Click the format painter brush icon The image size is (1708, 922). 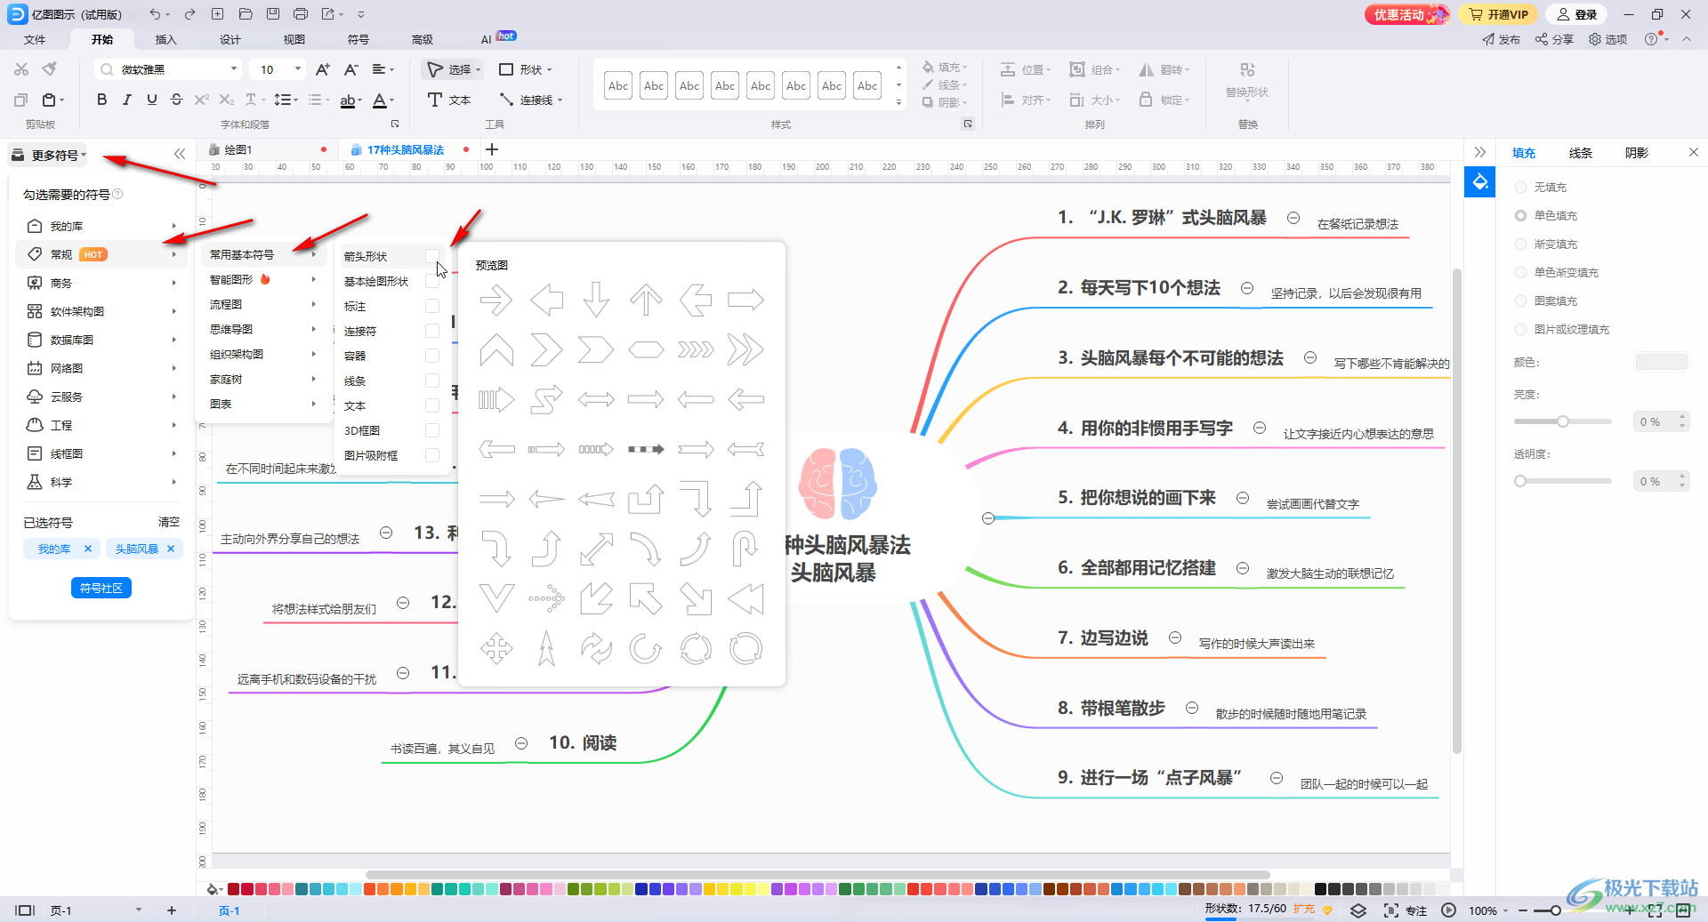(x=50, y=69)
